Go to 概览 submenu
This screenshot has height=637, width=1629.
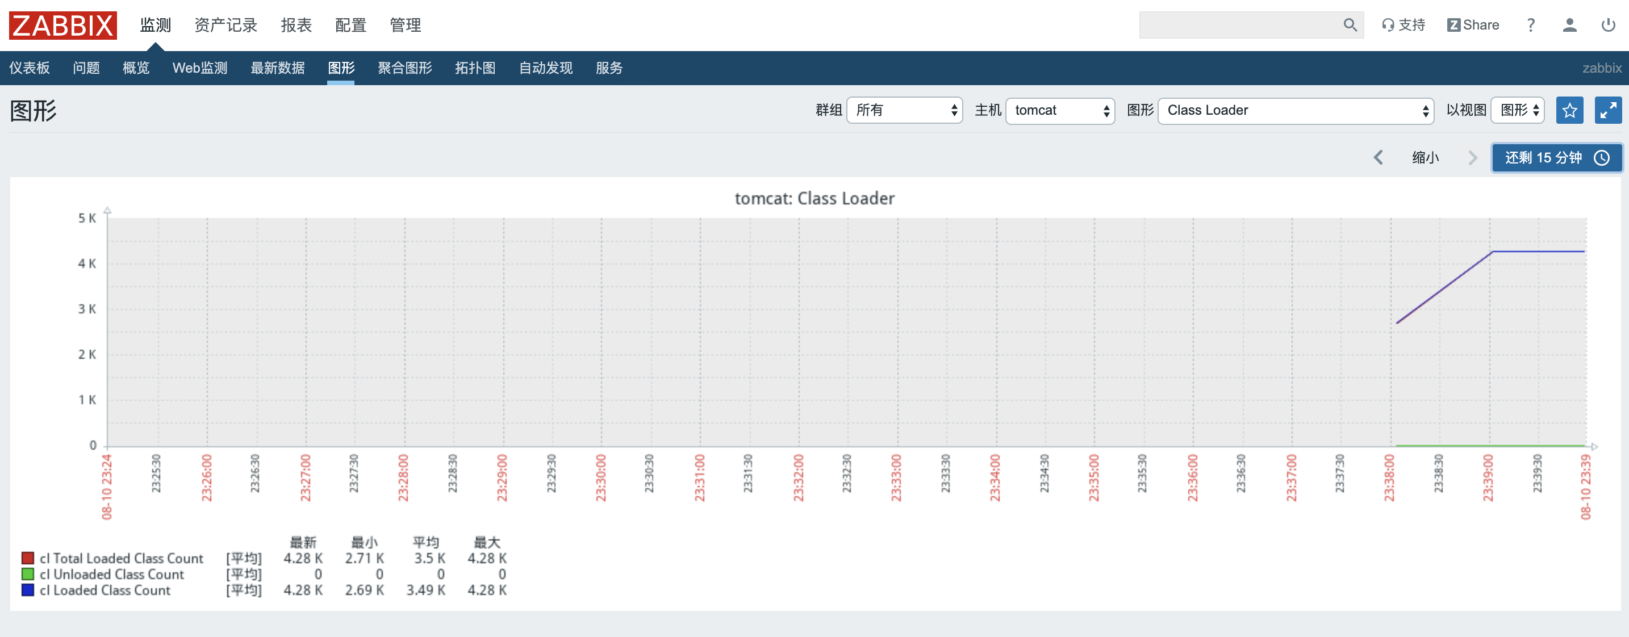tap(136, 68)
